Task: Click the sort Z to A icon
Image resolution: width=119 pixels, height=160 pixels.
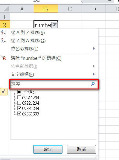Action: click(4, 40)
